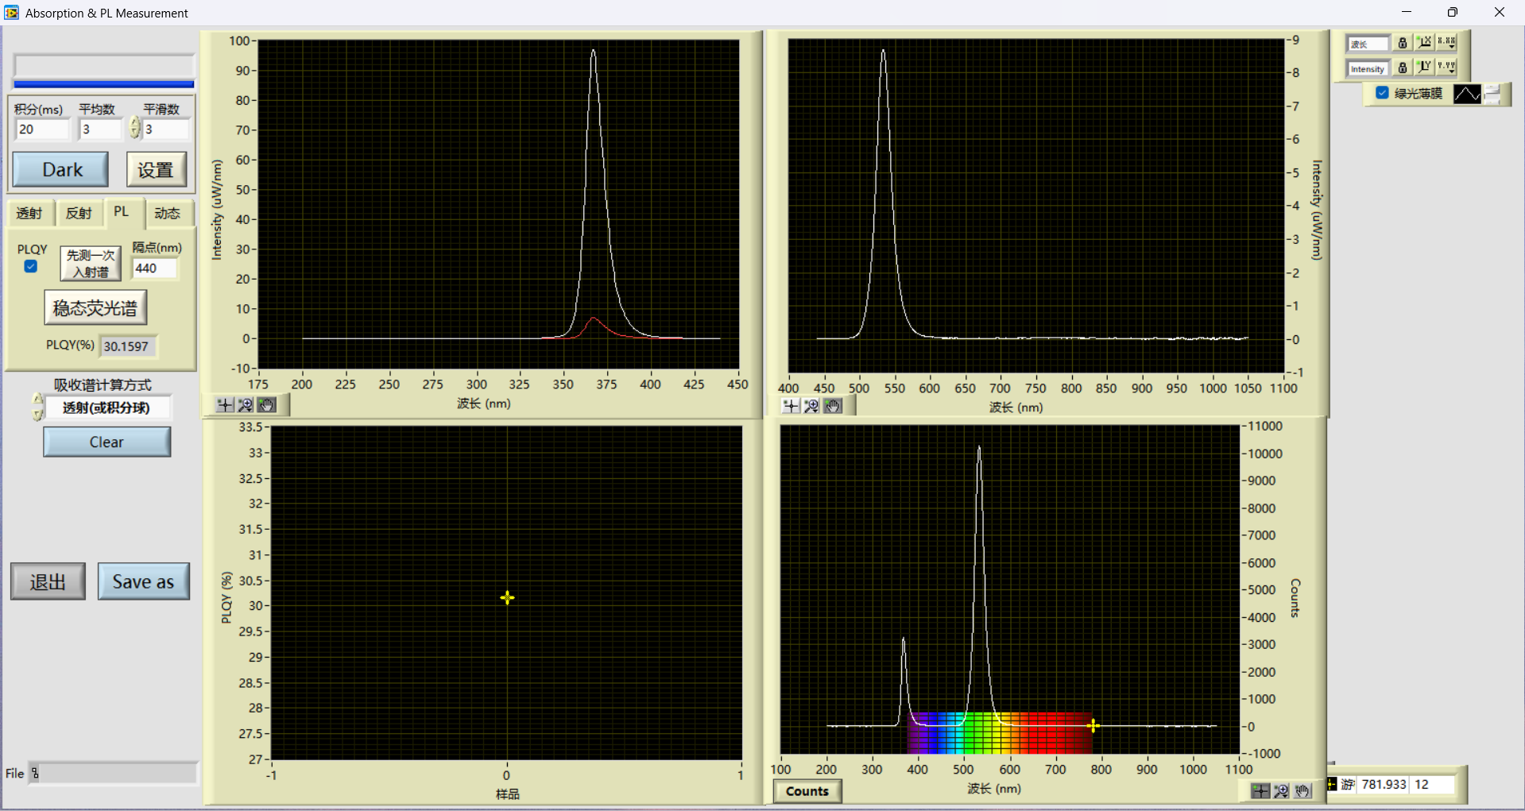
Task: Click the 阈点(nm) input field showing 440
Action: pos(154,268)
